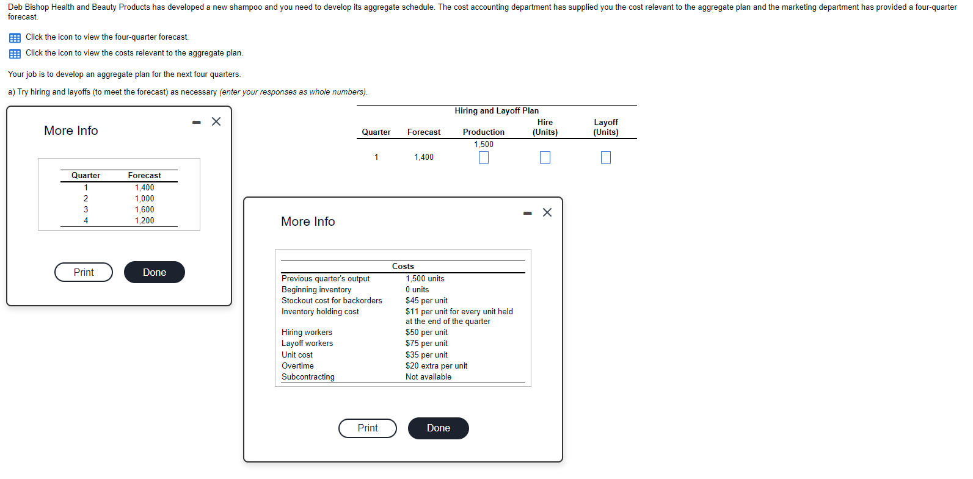Click the '1,500 units' previous output value

click(x=425, y=279)
